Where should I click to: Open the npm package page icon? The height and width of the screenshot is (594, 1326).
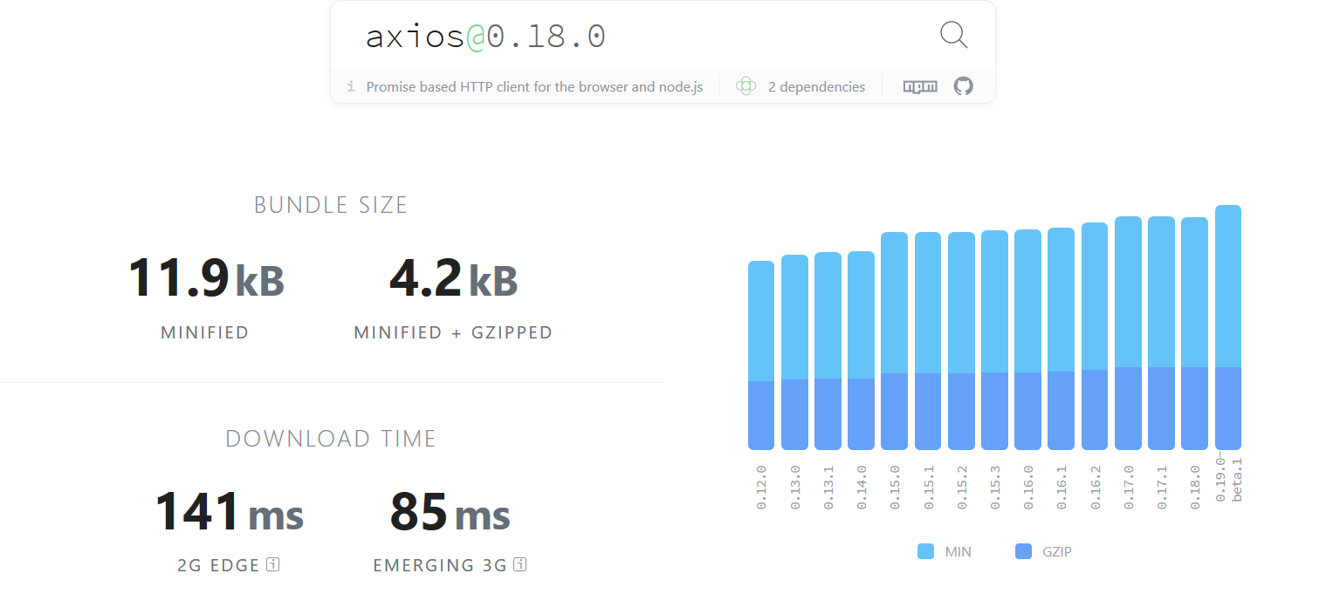(x=920, y=86)
